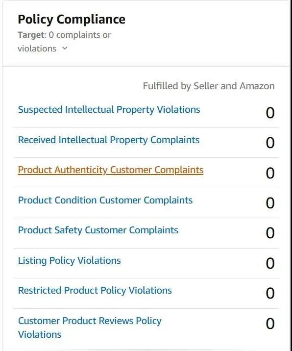Open Restricted Product Policy Violations

pyautogui.click(x=95, y=291)
